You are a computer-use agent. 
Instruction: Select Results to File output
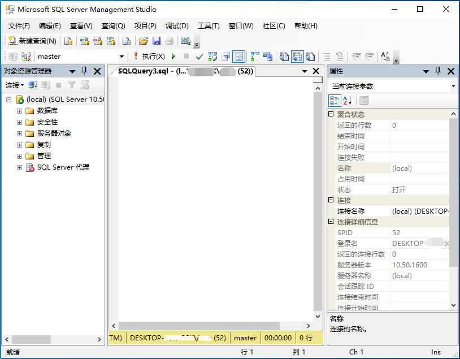tap(310, 57)
